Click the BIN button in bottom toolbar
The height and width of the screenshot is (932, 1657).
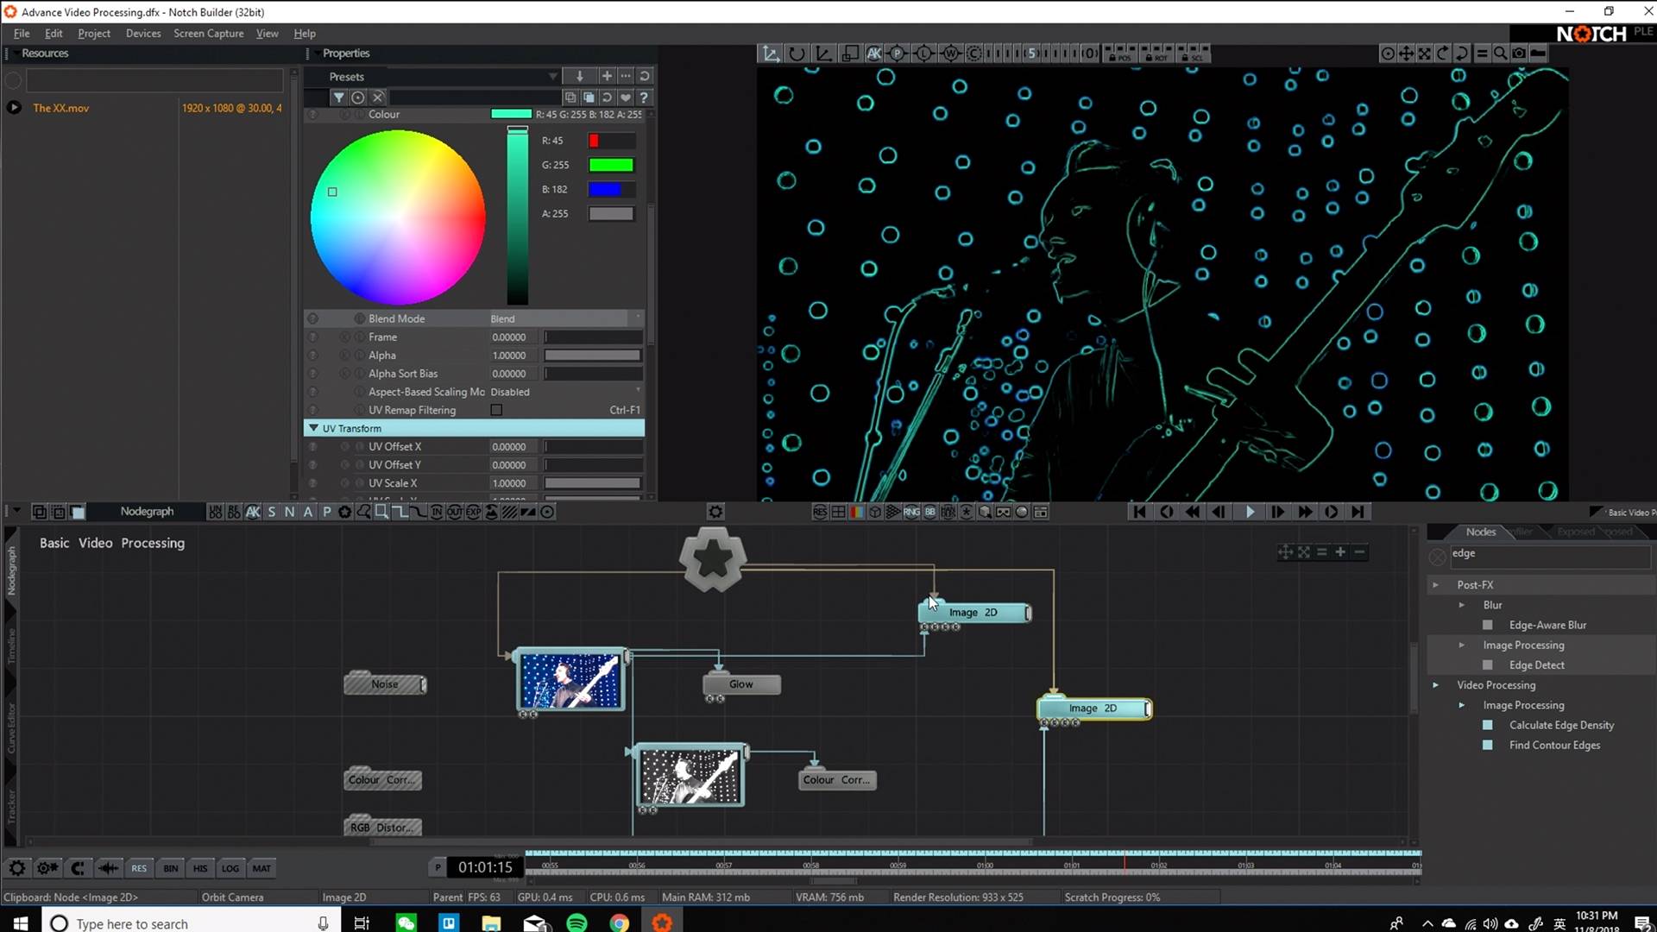[x=171, y=868]
